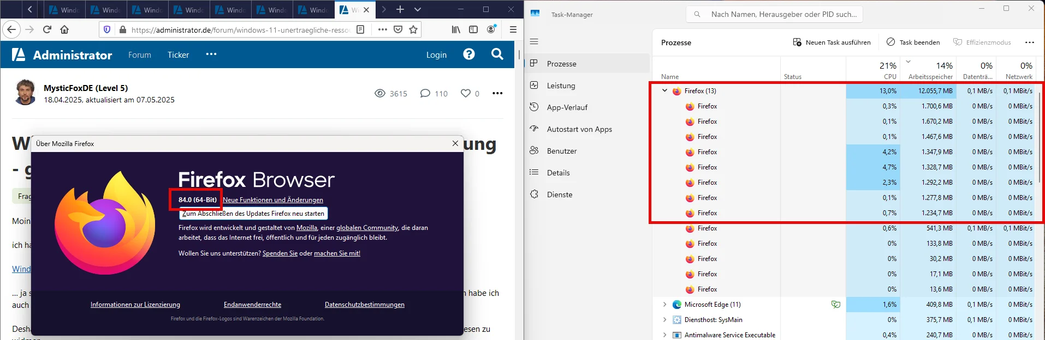The width and height of the screenshot is (1045, 340).
Task: Reload the page in Firefox
Action: (x=47, y=30)
